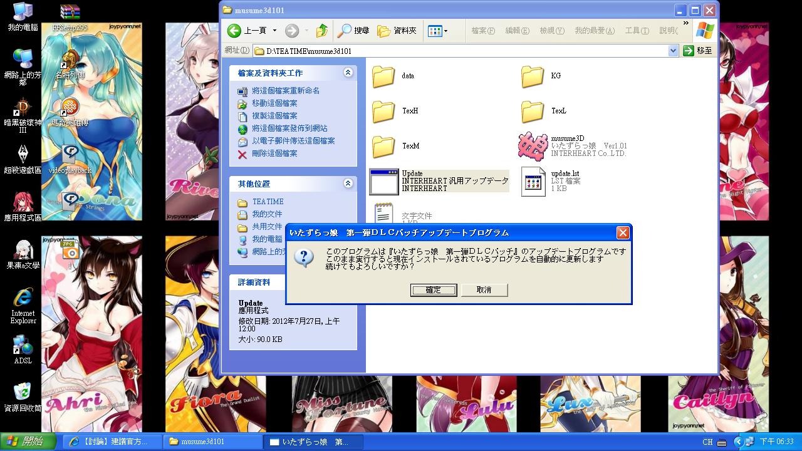The image size is (802, 451).
Task: Open the 工具(T) menu
Action: tap(637, 31)
